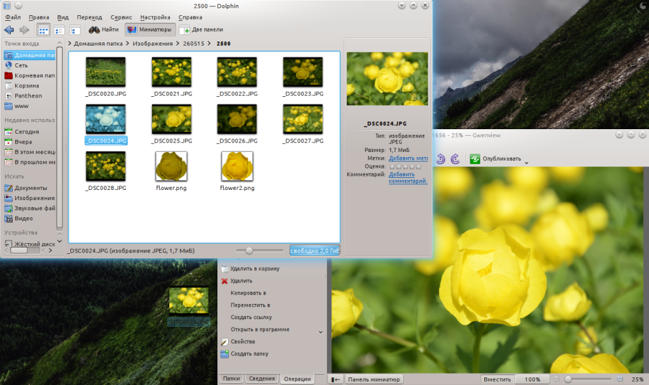Toggle the Миниатюры previews button
The height and width of the screenshot is (385, 649).
point(150,30)
